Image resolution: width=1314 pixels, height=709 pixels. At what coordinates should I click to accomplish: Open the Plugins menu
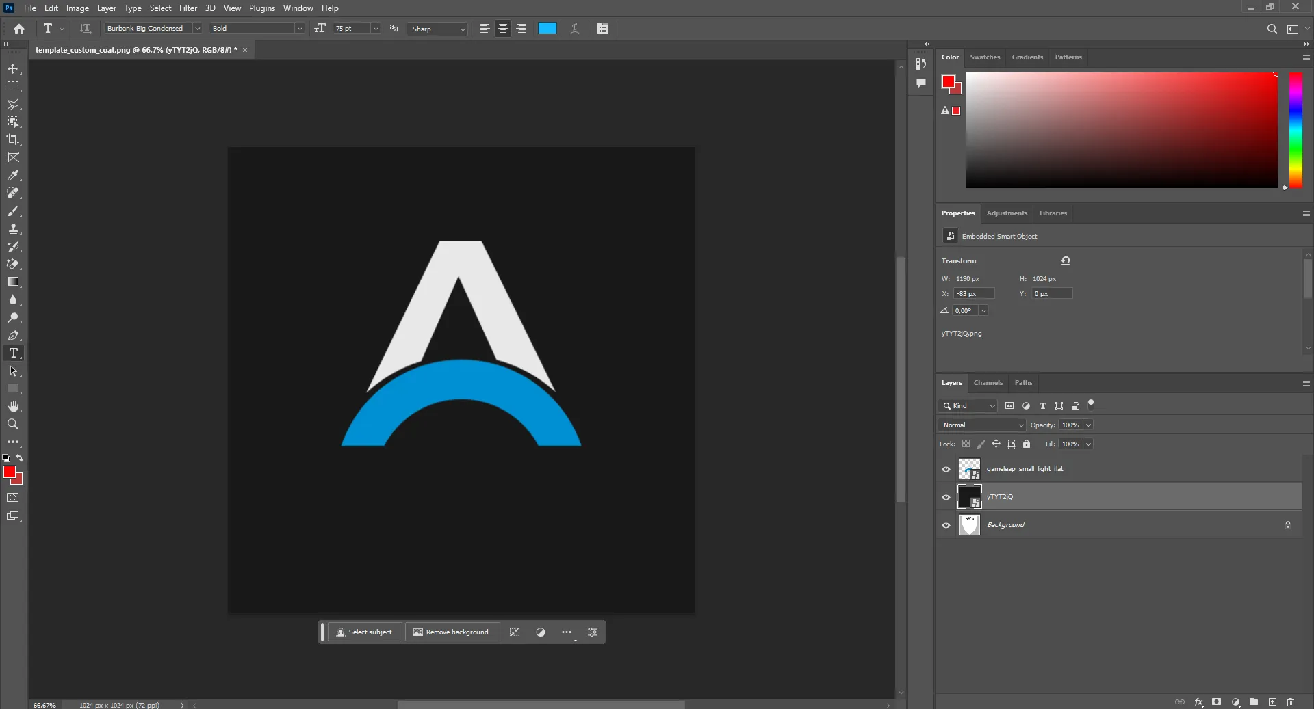(x=262, y=8)
